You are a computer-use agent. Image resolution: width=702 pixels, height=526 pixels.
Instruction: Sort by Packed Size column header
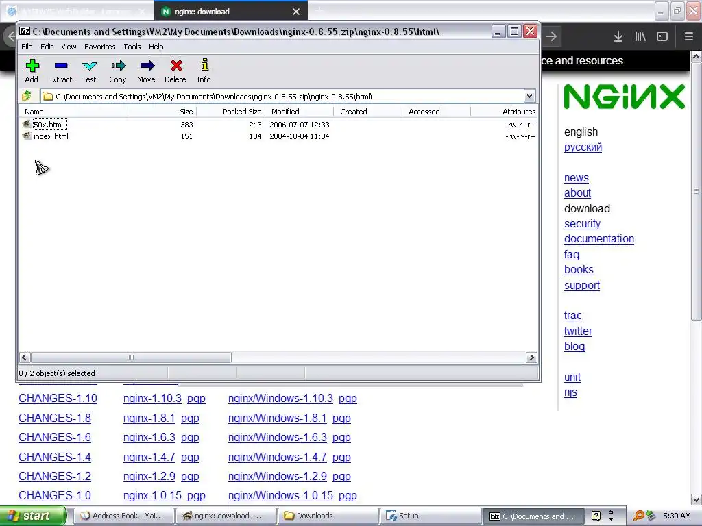tap(231, 112)
